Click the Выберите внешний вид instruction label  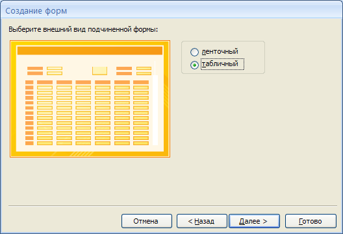[83, 29]
